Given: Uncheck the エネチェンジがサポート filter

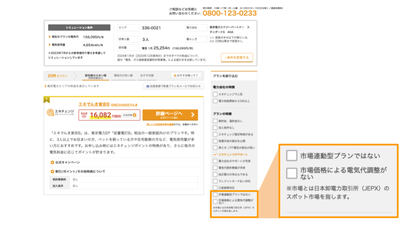Looking at the screenshot, I should (215, 155).
